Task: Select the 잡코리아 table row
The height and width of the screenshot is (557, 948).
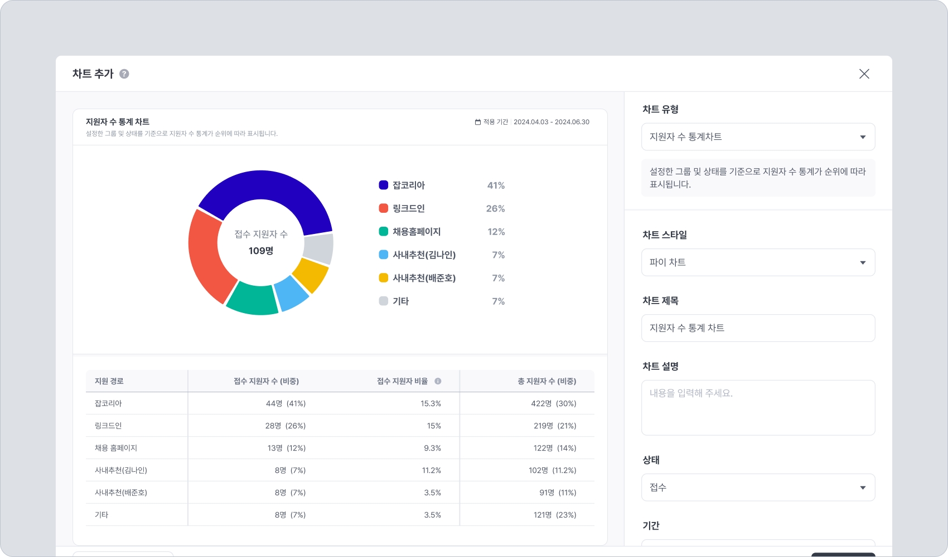Action: (340, 404)
